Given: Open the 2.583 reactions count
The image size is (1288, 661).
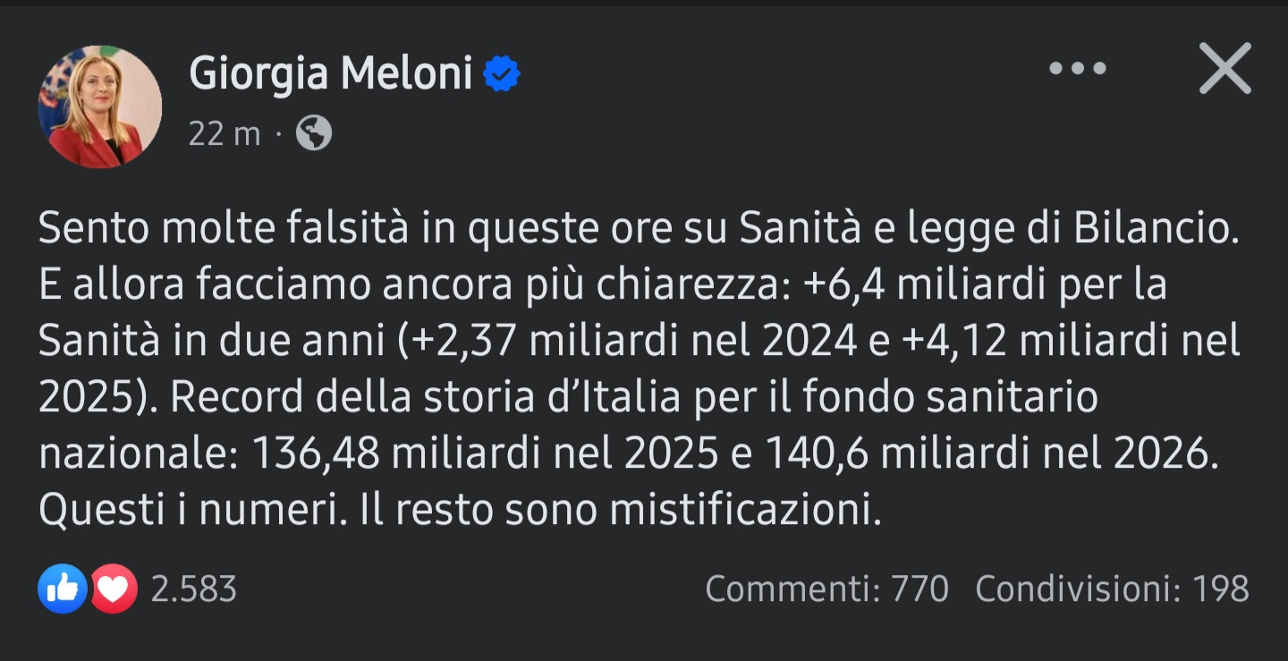Looking at the screenshot, I should point(193,589).
